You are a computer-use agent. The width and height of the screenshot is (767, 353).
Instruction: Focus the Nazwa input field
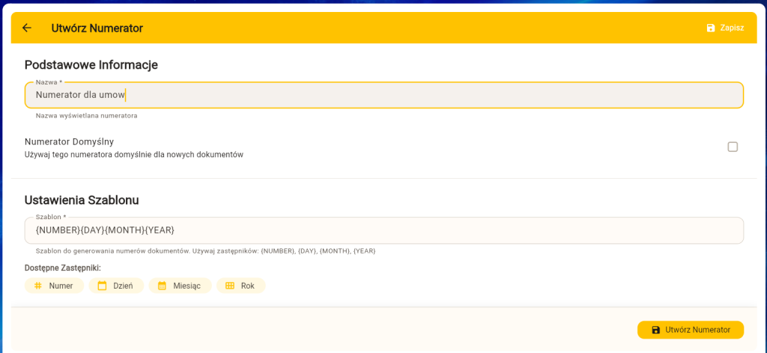[x=383, y=95]
